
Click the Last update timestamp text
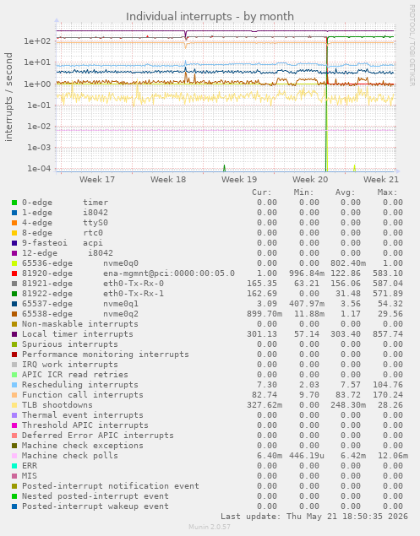point(314,517)
